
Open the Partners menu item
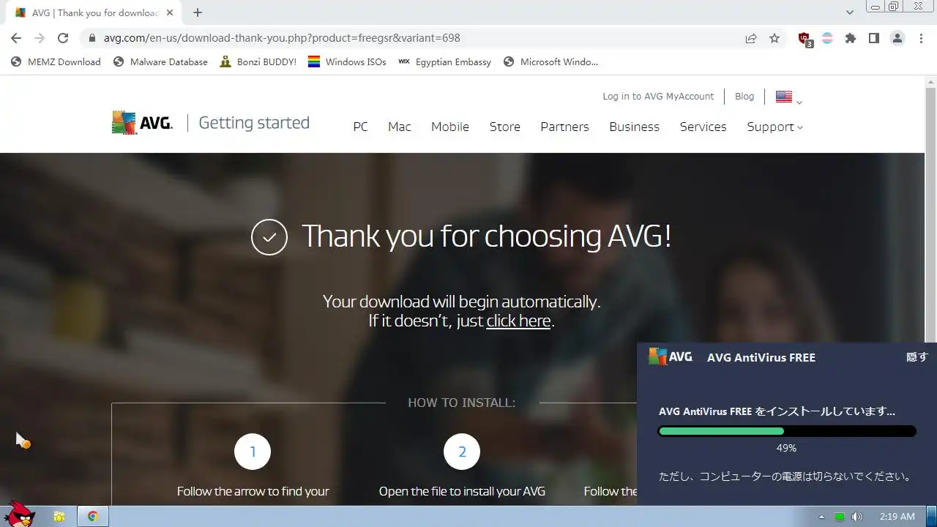pos(564,127)
